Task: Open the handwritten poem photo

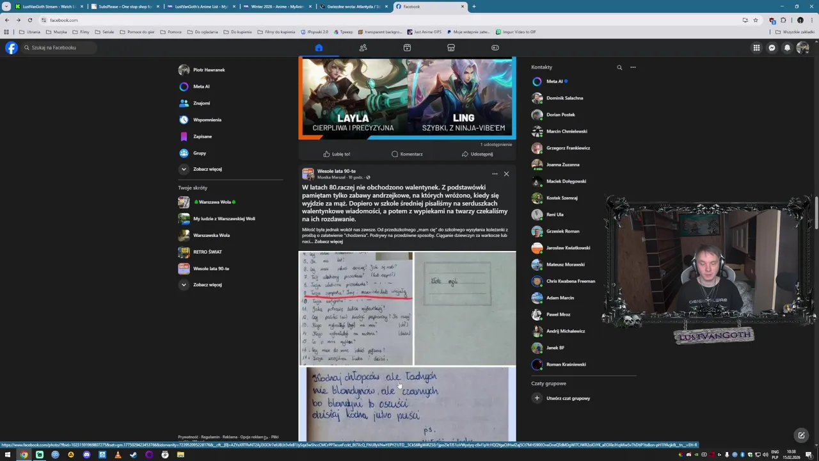Action: coord(407,405)
